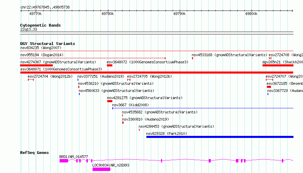The height and width of the screenshot is (173, 303).
Task: Select the dgv265n21 red bar
Action: click(x=278, y=65)
